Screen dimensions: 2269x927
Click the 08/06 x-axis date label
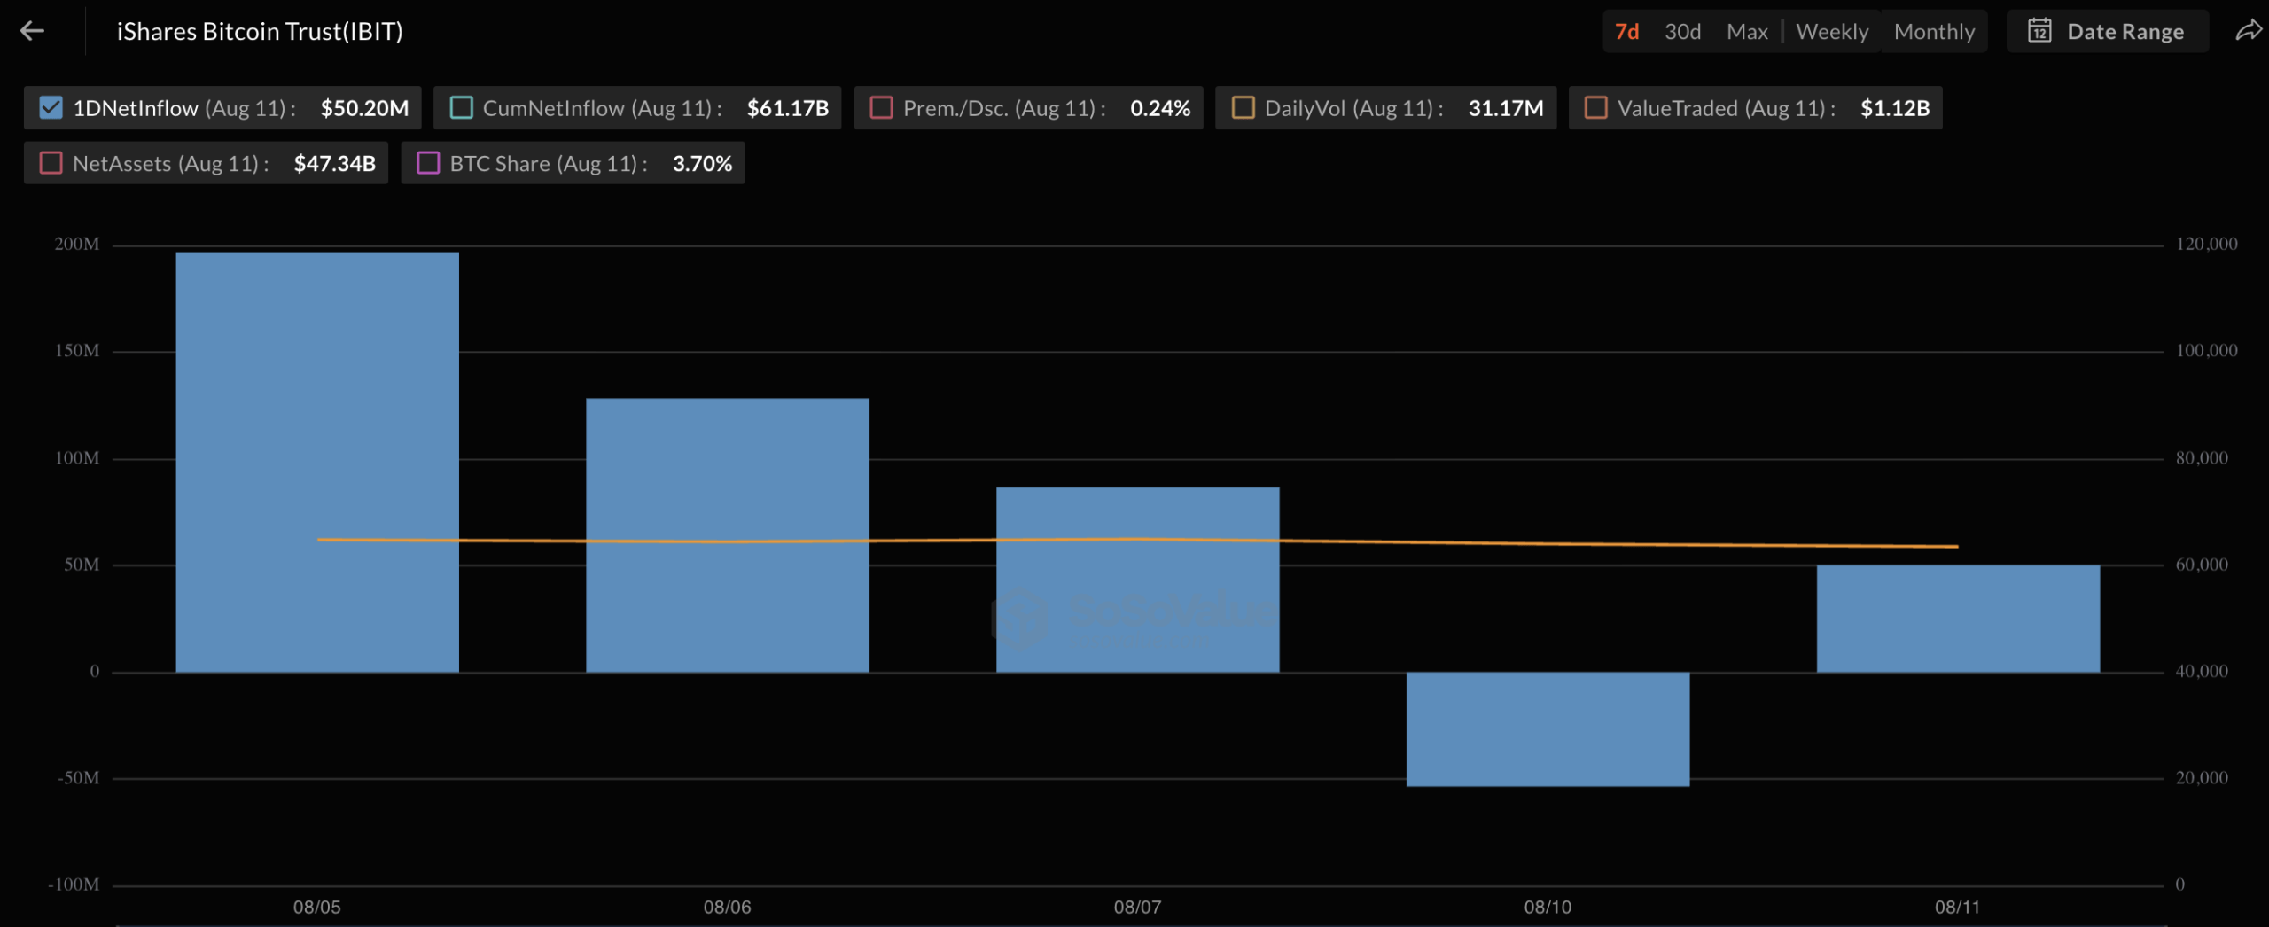click(x=728, y=907)
